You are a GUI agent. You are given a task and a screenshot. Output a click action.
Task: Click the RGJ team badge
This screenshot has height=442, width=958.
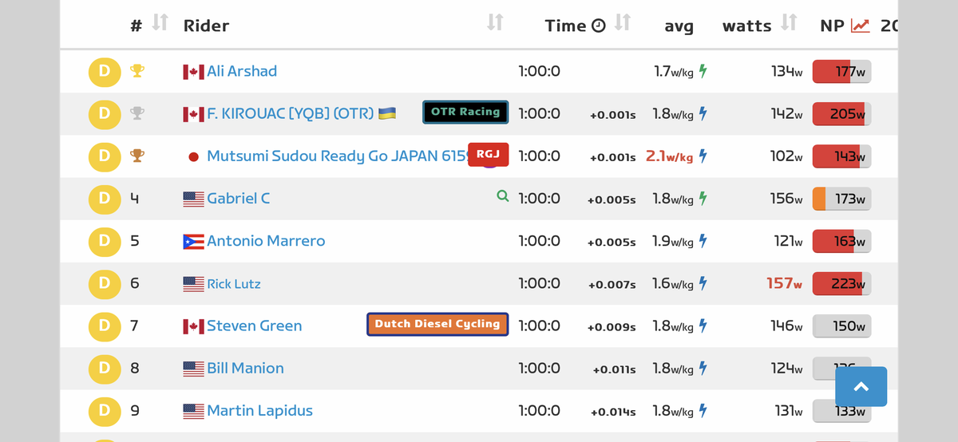pos(488,154)
